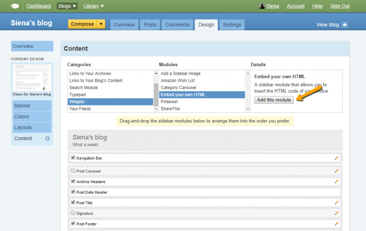Switch to the Settings tab
The image size is (366, 231).
click(232, 25)
